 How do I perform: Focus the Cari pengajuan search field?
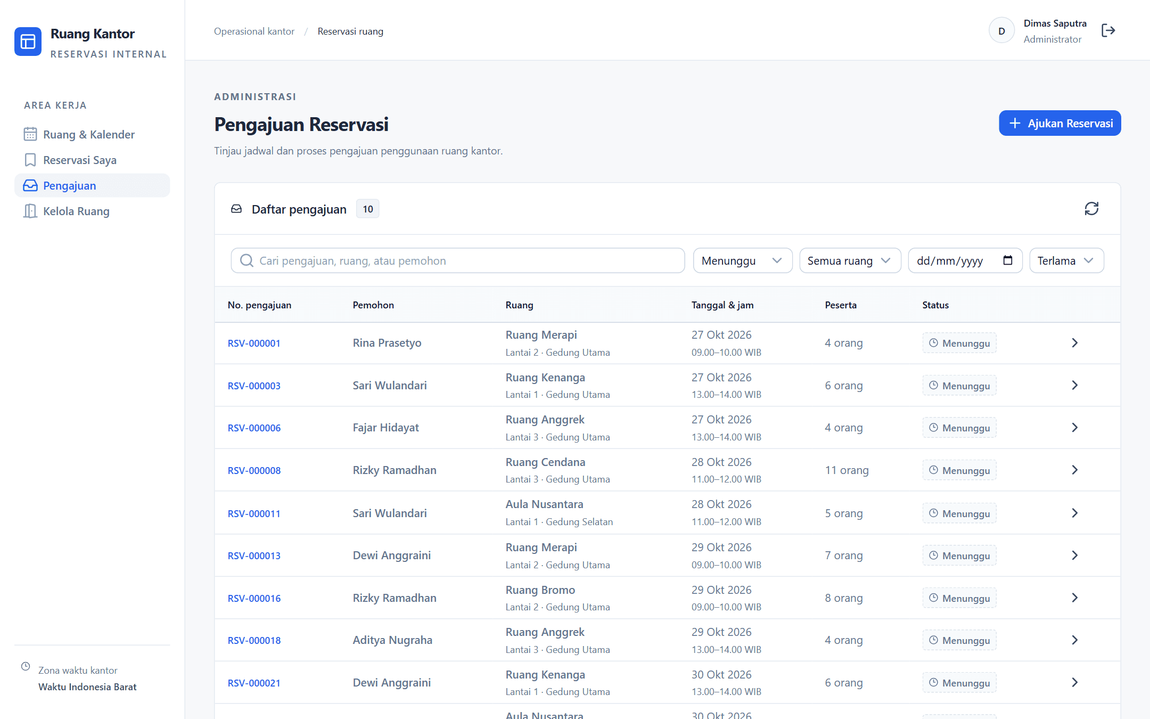pos(458,260)
